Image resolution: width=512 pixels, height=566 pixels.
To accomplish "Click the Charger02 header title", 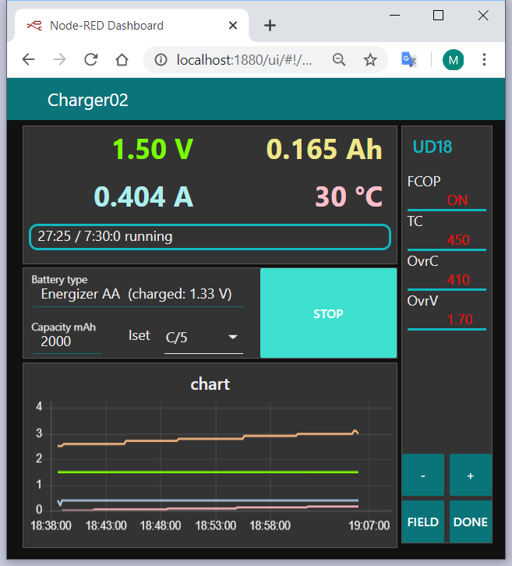I will coord(88,100).
